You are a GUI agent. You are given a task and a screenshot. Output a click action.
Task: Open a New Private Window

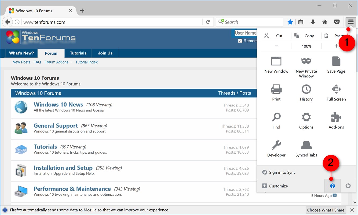(306, 67)
